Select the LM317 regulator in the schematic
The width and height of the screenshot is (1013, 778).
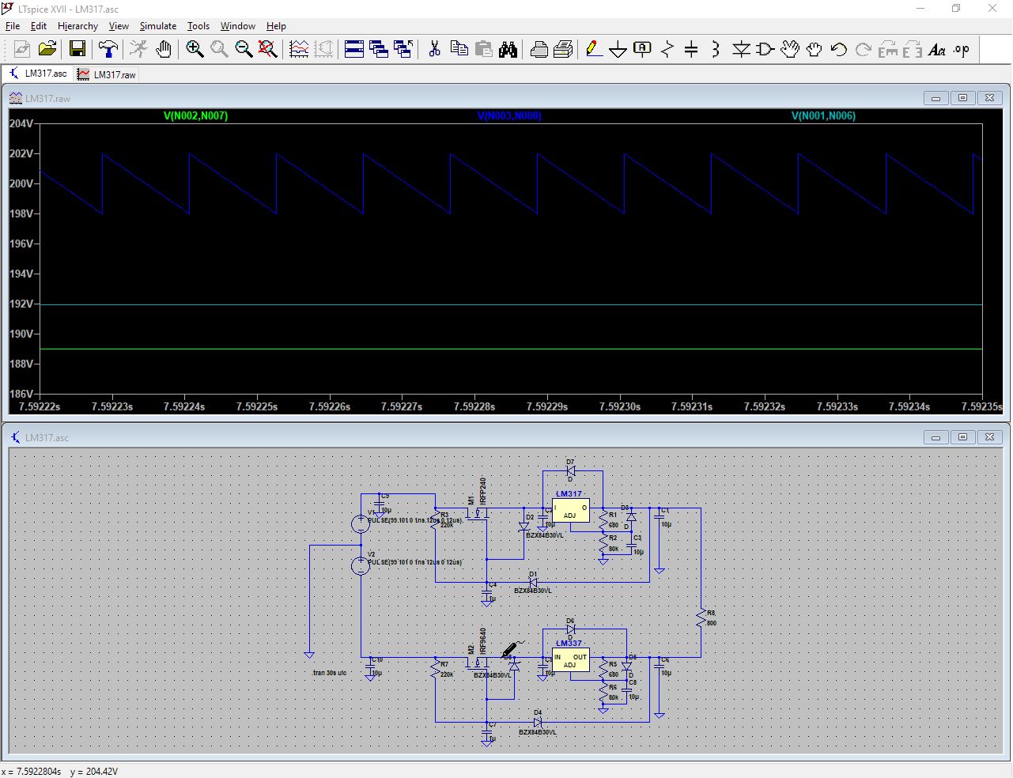(x=570, y=509)
